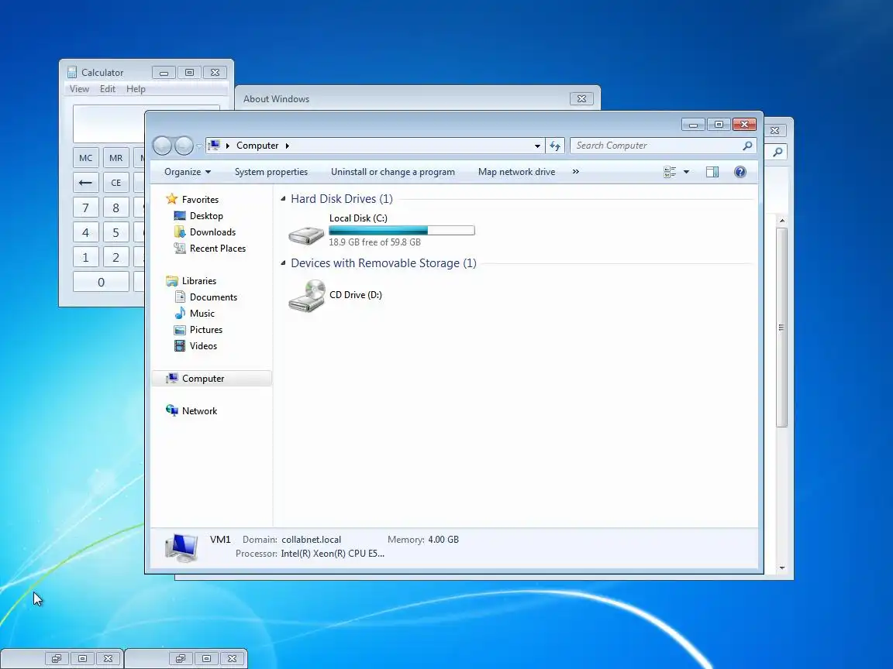Open recent pages dropdown next to Forward

(x=198, y=146)
